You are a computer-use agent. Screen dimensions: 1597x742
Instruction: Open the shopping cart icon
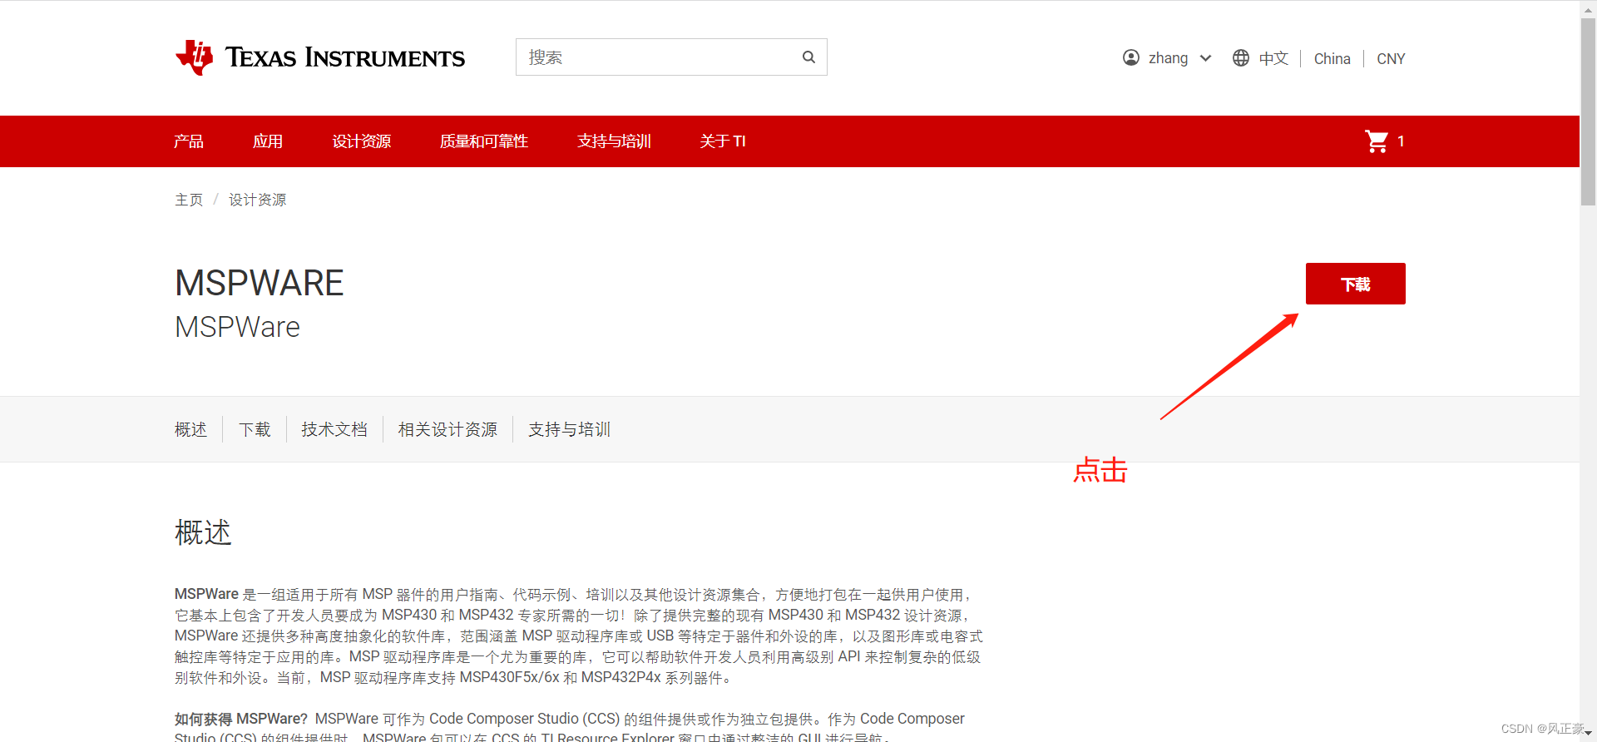coord(1377,141)
